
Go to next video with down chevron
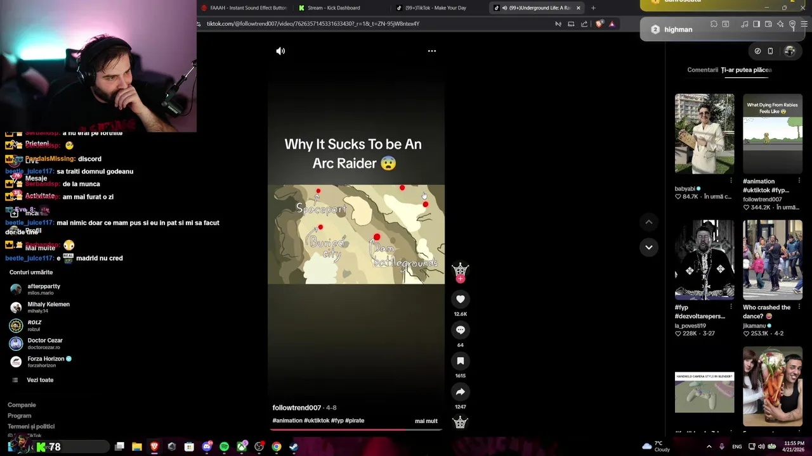click(648, 247)
